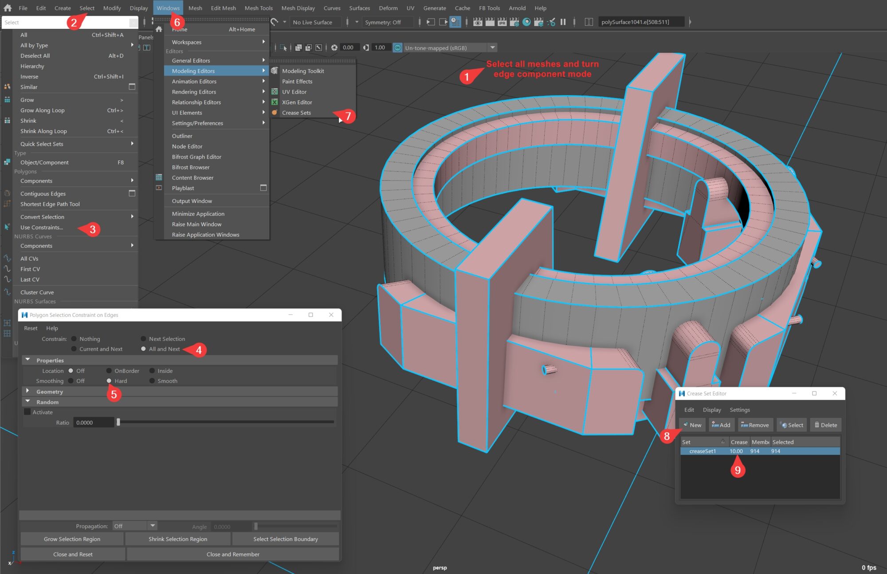
Task: Choose Crease Sets from the submenu
Action: 296,113
